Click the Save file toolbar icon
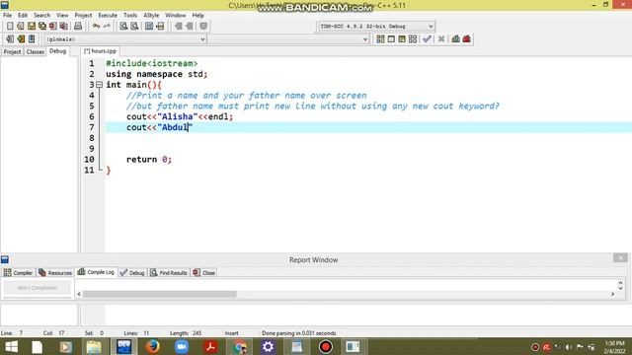Screen dimensions: 632x355 [x=32, y=27]
